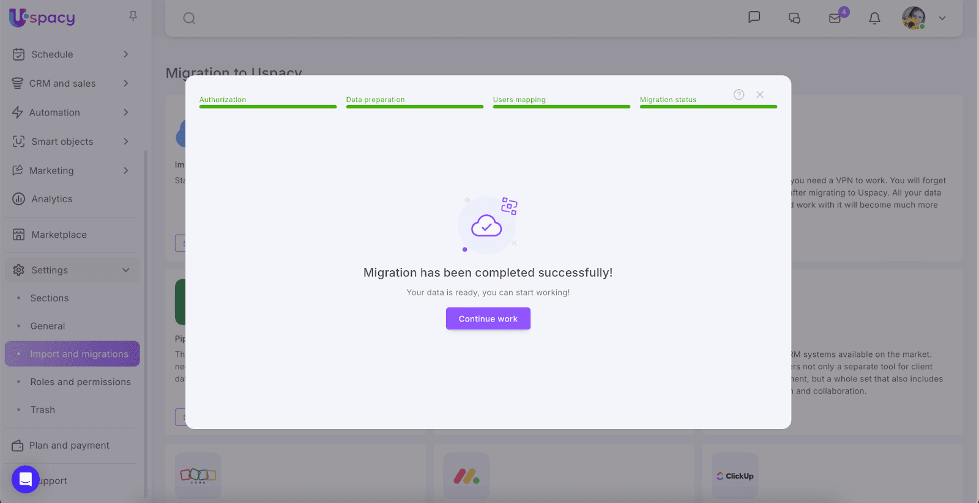Collapse the Settings section chevron
The height and width of the screenshot is (503, 979).
coord(125,270)
